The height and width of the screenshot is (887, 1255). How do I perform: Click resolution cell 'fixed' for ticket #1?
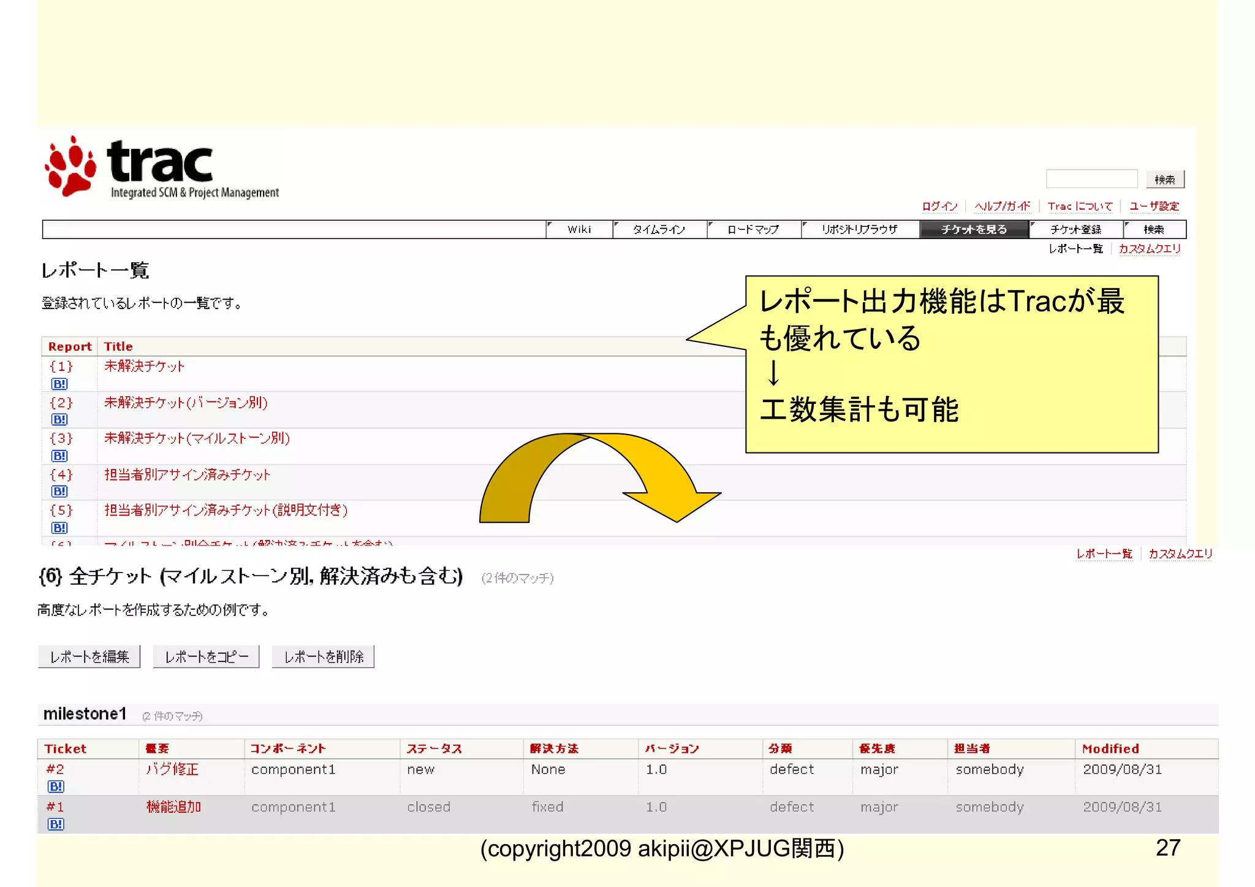tap(547, 807)
